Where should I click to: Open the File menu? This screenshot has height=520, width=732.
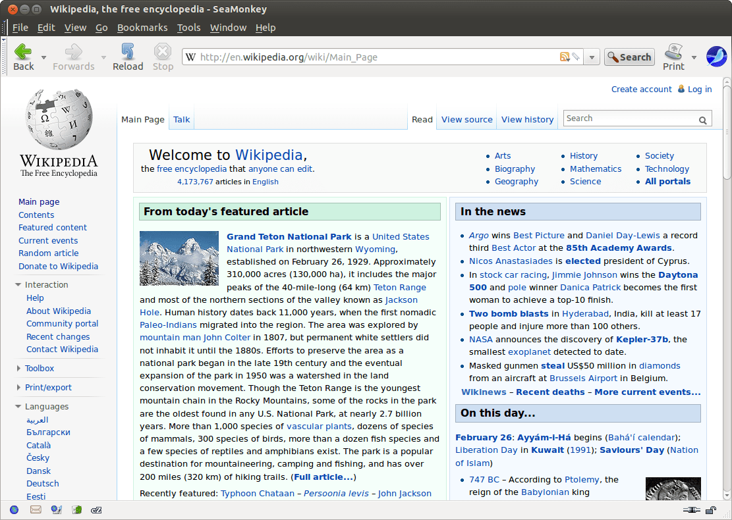tap(20, 28)
